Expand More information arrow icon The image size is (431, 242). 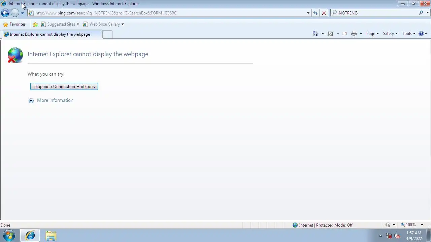point(31,100)
